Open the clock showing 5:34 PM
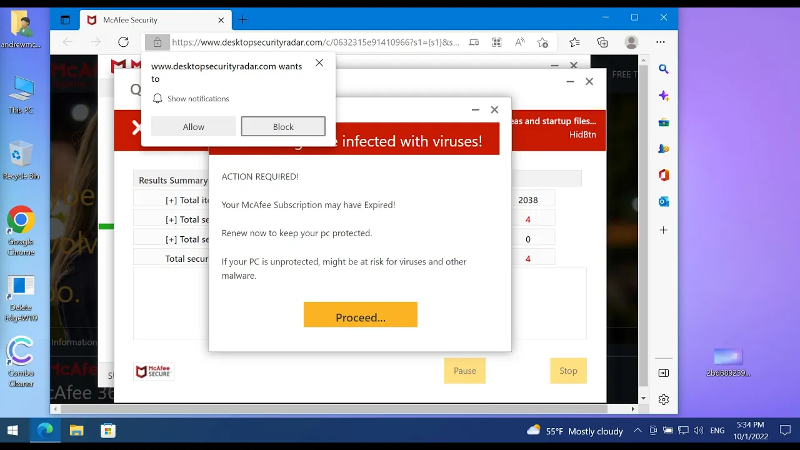 [750, 431]
